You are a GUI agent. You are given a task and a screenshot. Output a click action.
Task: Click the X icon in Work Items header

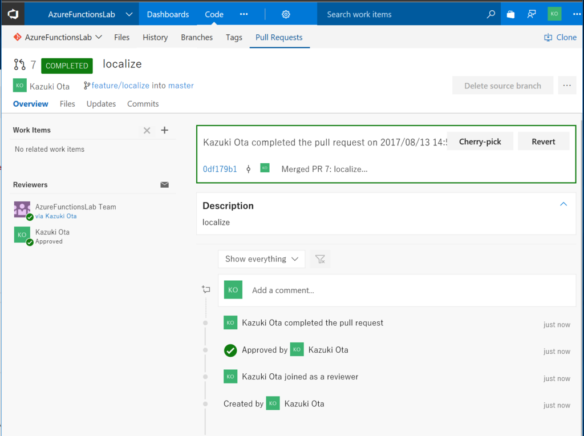click(x=147, y=131)
